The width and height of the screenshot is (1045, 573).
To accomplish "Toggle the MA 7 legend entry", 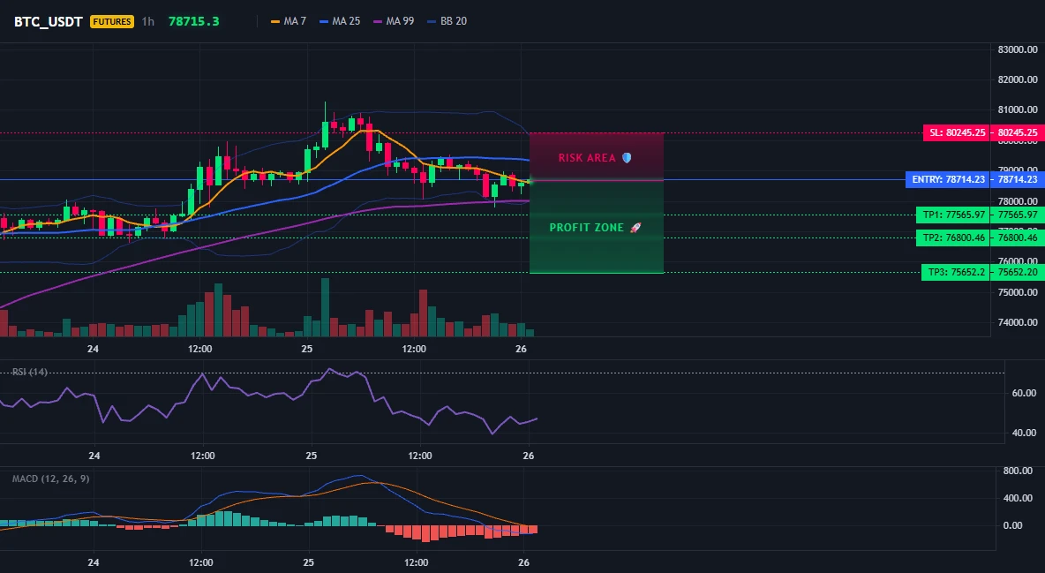I will point(289,21).
